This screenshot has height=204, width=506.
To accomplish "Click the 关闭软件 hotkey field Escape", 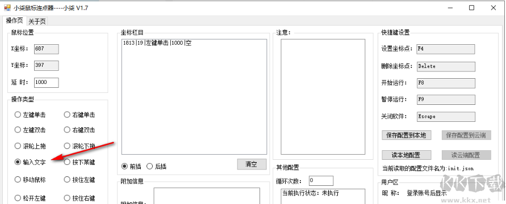I will [x=446, y=117].
